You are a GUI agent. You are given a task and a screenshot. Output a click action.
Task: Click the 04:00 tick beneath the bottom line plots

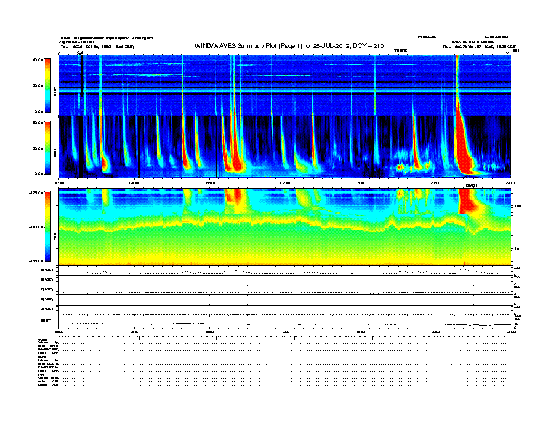134,331
